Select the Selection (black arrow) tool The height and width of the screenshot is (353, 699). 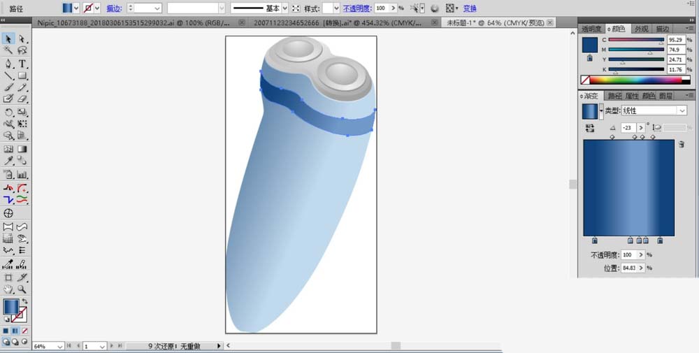click(8, 39)
